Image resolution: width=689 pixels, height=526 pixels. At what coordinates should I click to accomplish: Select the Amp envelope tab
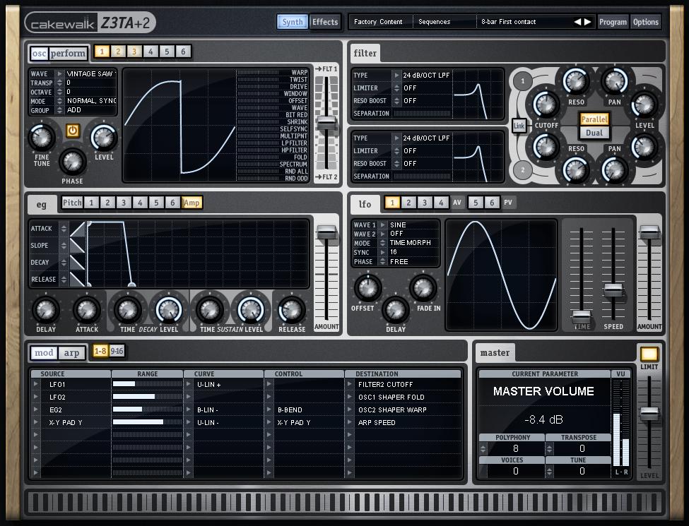(192, 203)
